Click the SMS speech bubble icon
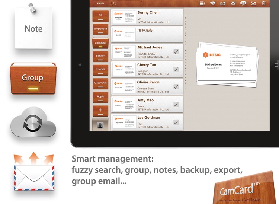This screenshot has width=279, height=204. click(x=243, y=3)
